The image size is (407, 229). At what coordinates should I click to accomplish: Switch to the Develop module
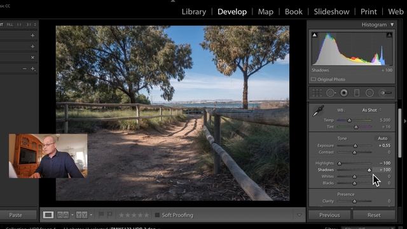click(232, 11)
